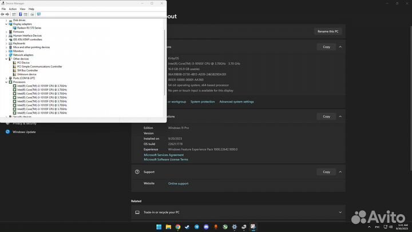412x232 pixels.
Task: Click the volume icon in system tray
Action: [x=391, y=227]
